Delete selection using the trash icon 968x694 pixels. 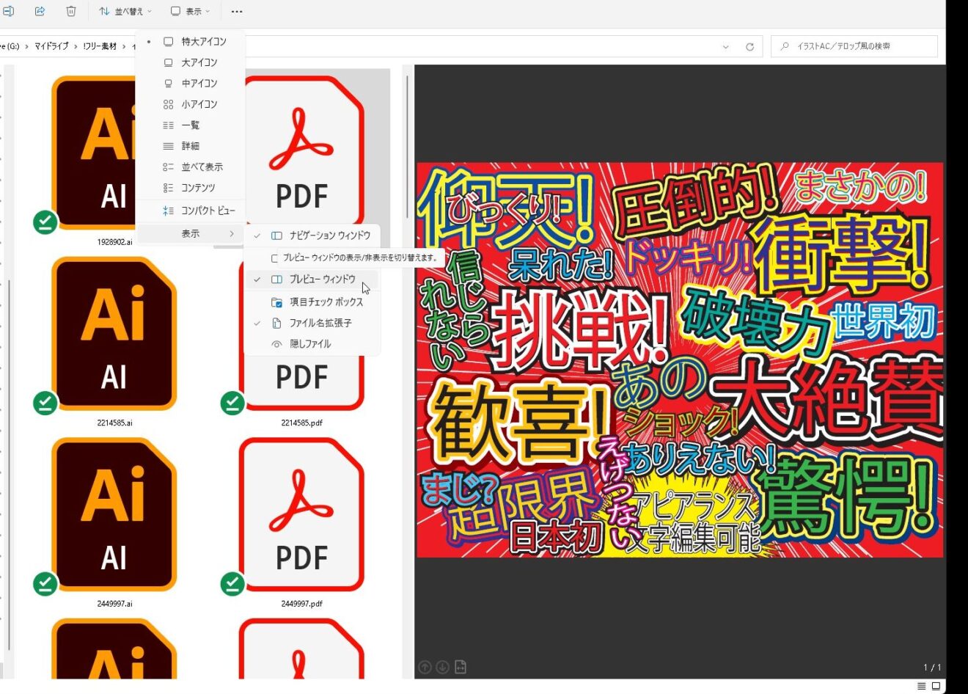[70, 11]
